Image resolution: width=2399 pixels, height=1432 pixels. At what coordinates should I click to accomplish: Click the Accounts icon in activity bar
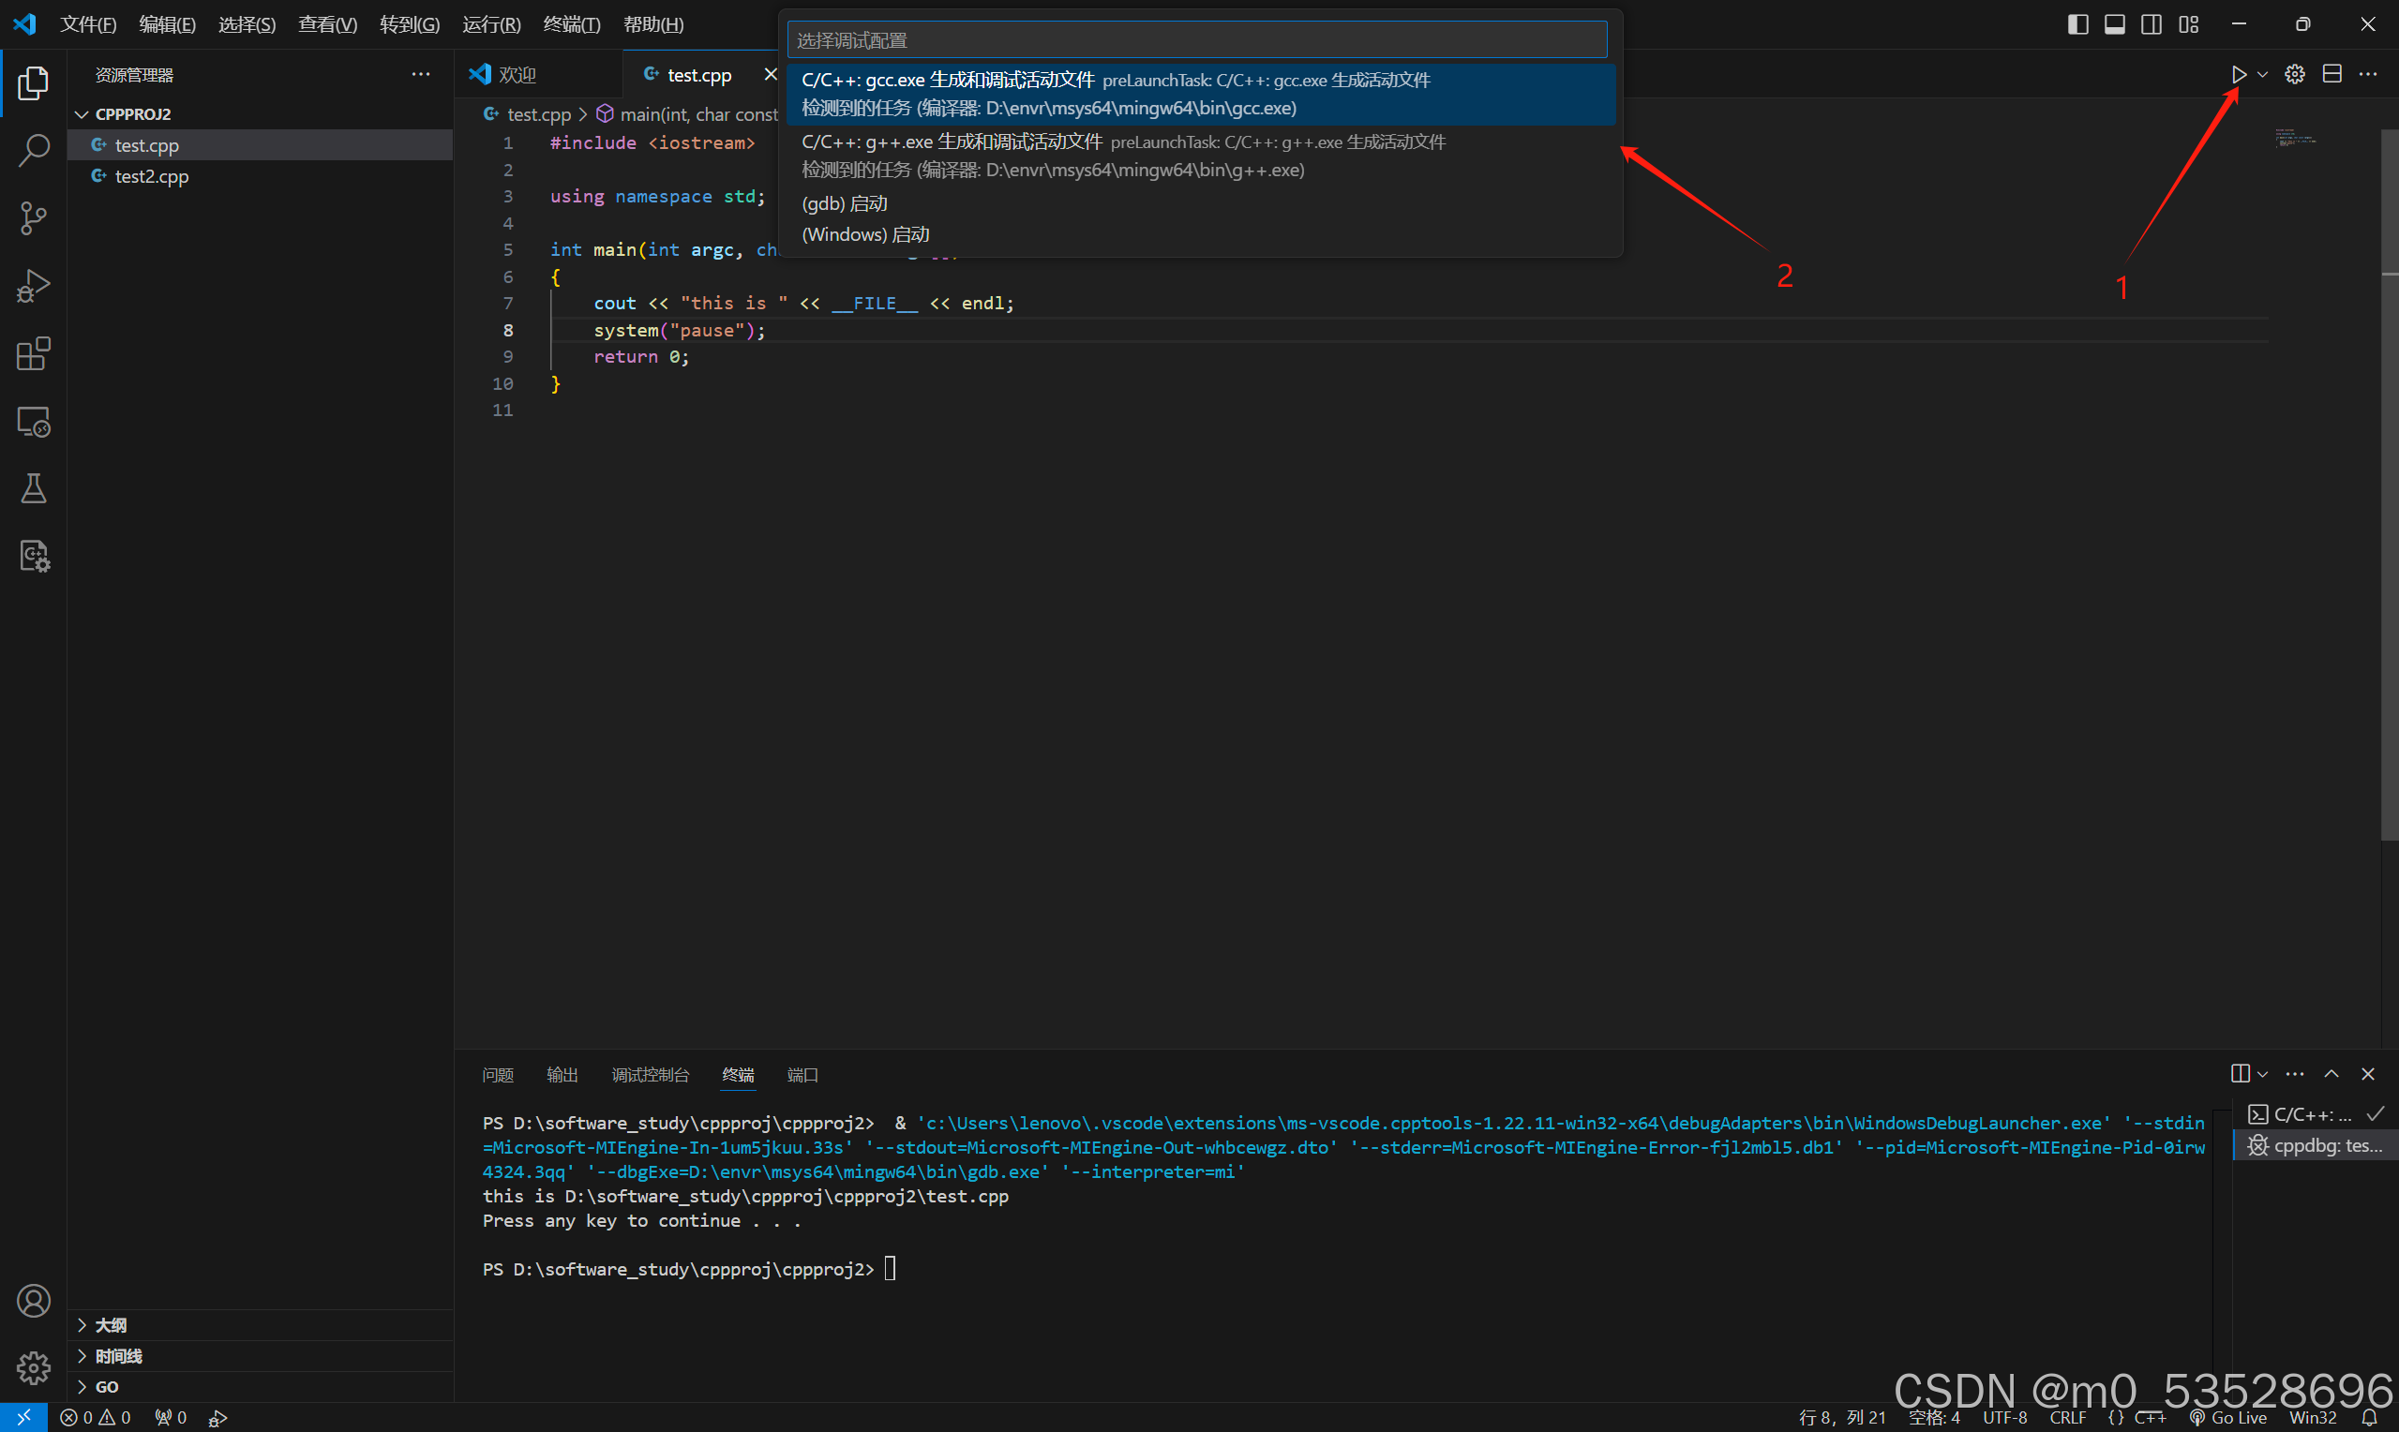coord(34,1301)
